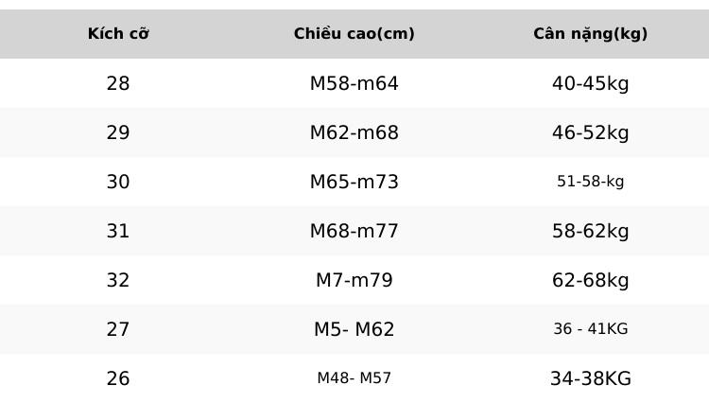Click the Chiều cao(cm) column header
This screenshot has width=709, height=403.
[x=354, y=33]
